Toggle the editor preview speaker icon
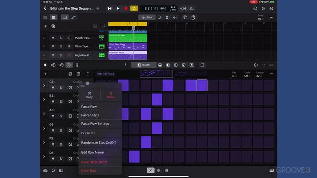Image resolution: width=317 pixels, height=178 pixels. pyautogui.click(x=45, y=65)
